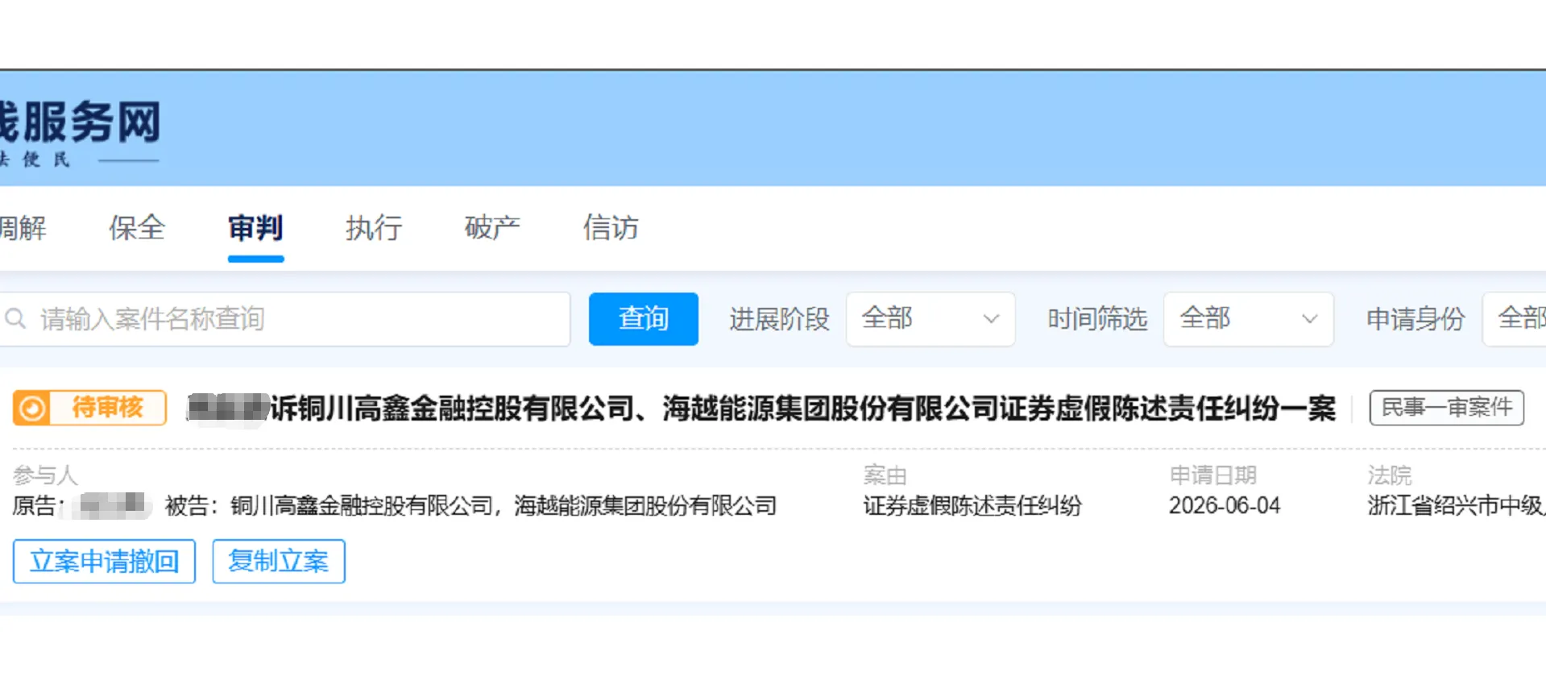The image size is (1546, 693).
Task: Select the application date 2026-06-04
Action: 1225,506
